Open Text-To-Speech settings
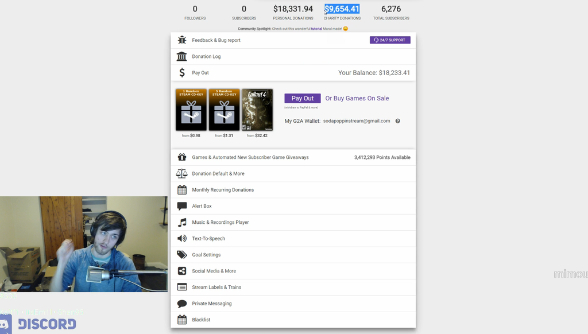The width and height of the screenshot is (588, 334). click(293, 238)
